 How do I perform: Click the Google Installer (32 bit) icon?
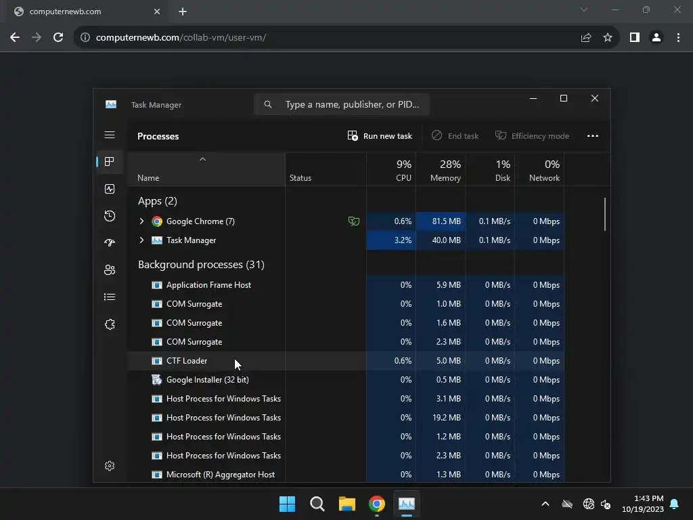(157, 379)
